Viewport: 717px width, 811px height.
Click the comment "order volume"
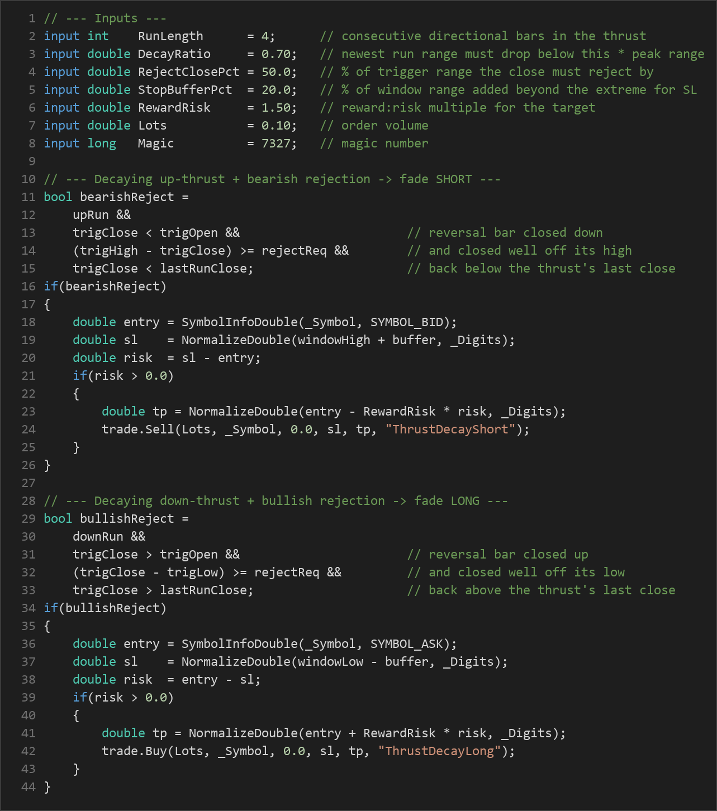tap(385, 126)
